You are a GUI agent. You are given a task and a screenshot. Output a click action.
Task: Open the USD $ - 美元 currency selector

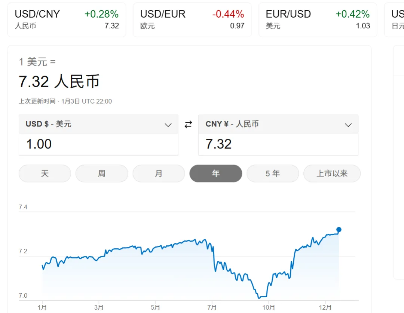click(x=98, y=124)
